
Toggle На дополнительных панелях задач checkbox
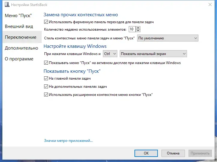click(x=46, y=87)
